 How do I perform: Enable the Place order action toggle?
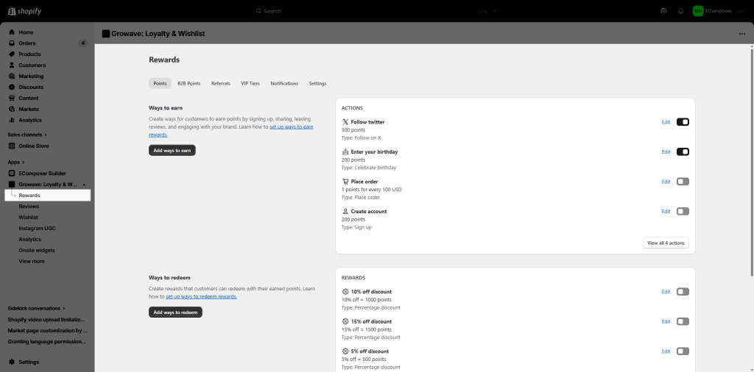(682, 182)
